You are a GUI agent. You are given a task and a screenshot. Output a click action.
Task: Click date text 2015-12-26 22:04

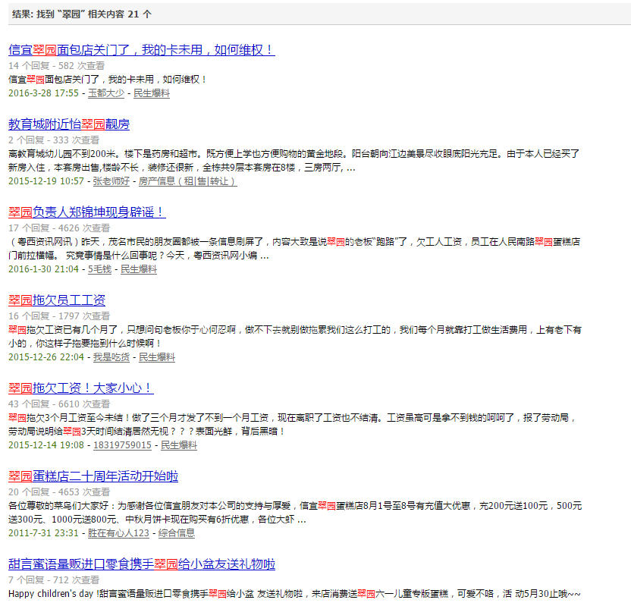(46, 357)
